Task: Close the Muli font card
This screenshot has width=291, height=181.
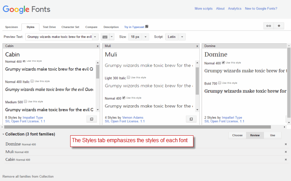Action: [197, 46]
